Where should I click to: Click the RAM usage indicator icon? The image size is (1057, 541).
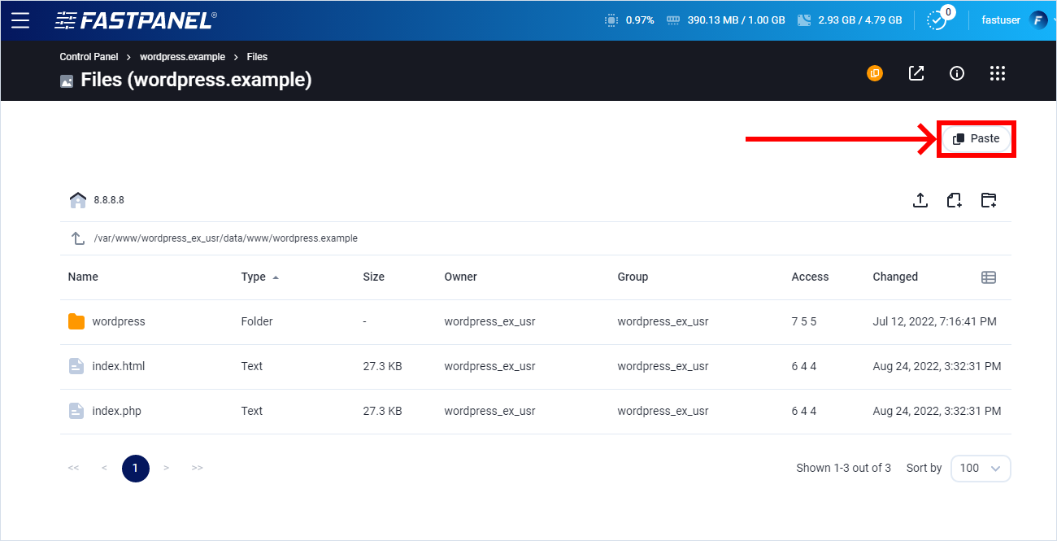coord(672,20)
